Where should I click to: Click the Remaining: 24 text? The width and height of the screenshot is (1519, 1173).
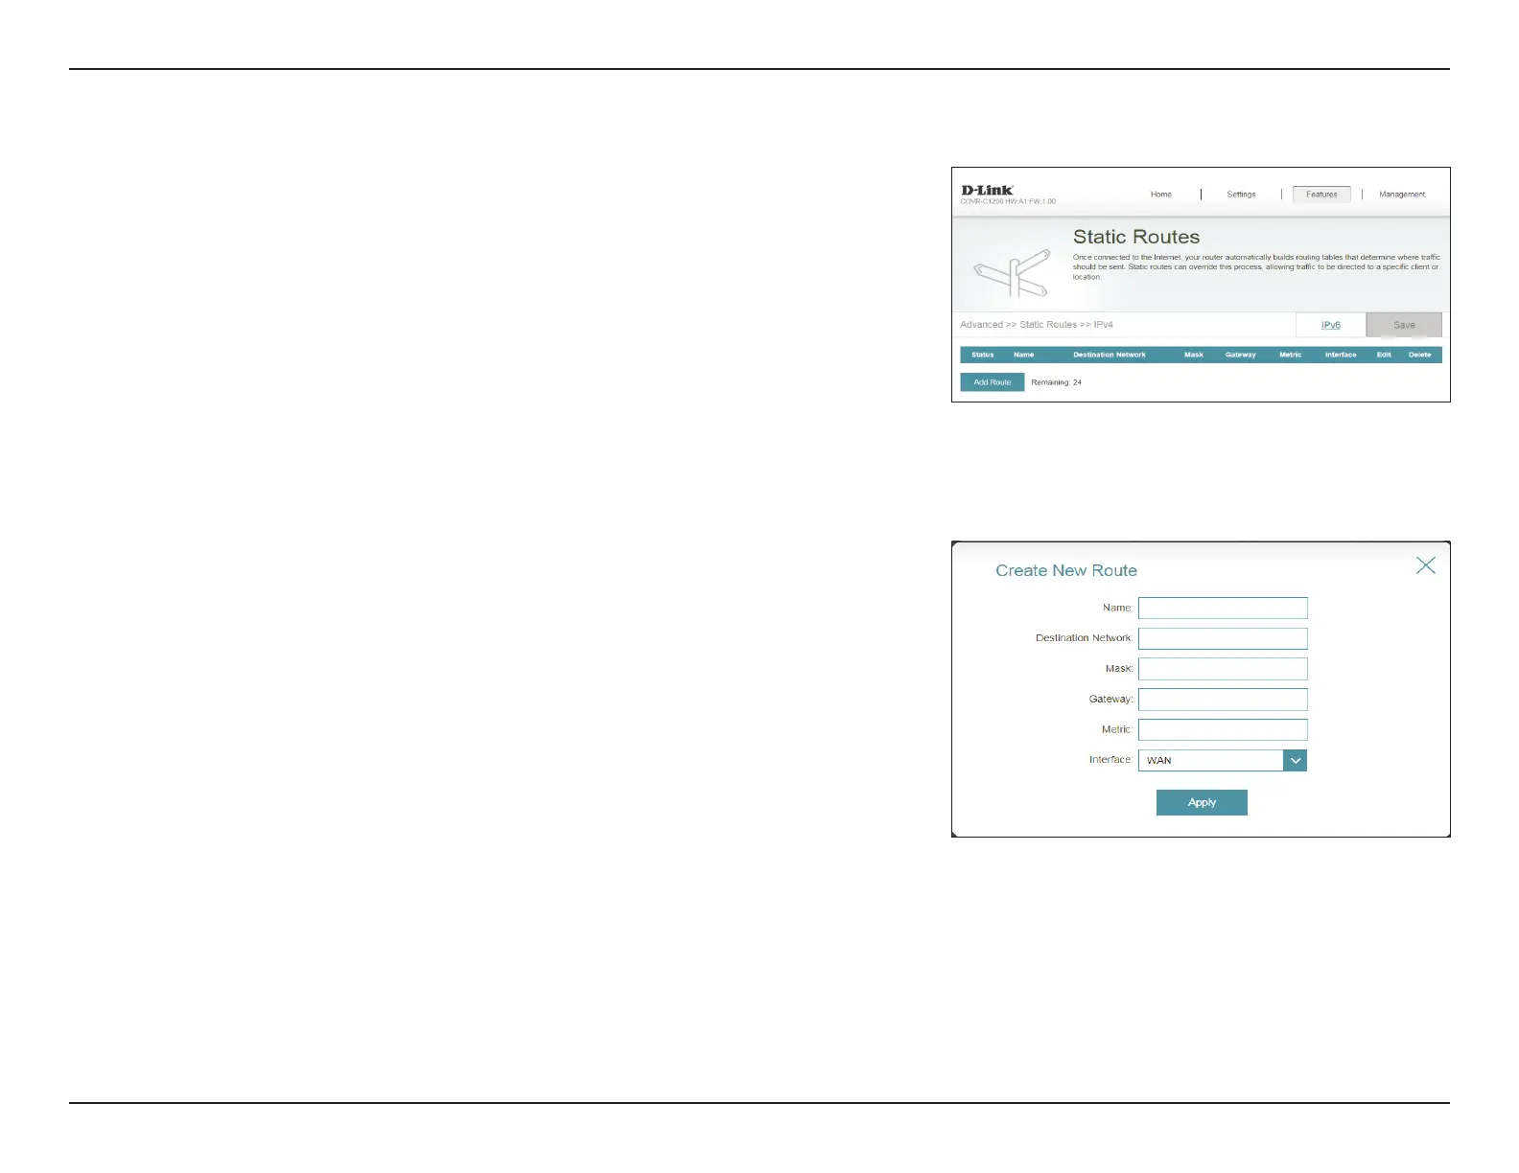pyautogui.click(x=1057, y=382)
